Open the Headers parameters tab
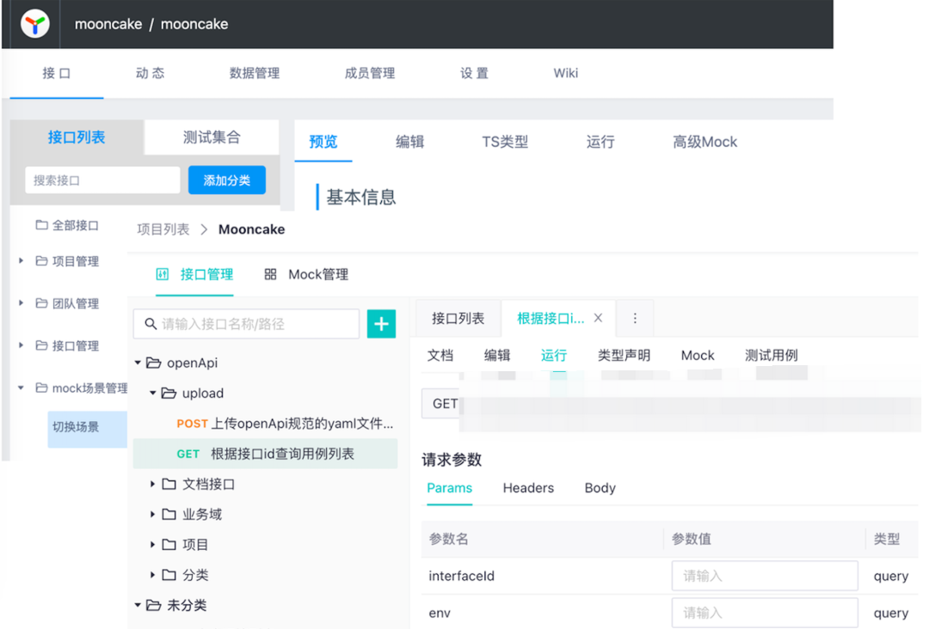929x629 pixels. coord(528,488)
